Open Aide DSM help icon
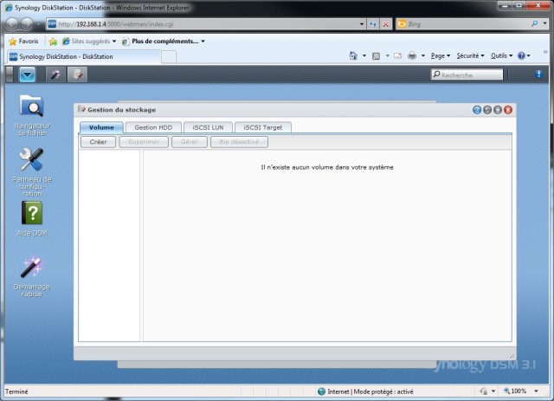554x401 pixels. coord(32,218)
